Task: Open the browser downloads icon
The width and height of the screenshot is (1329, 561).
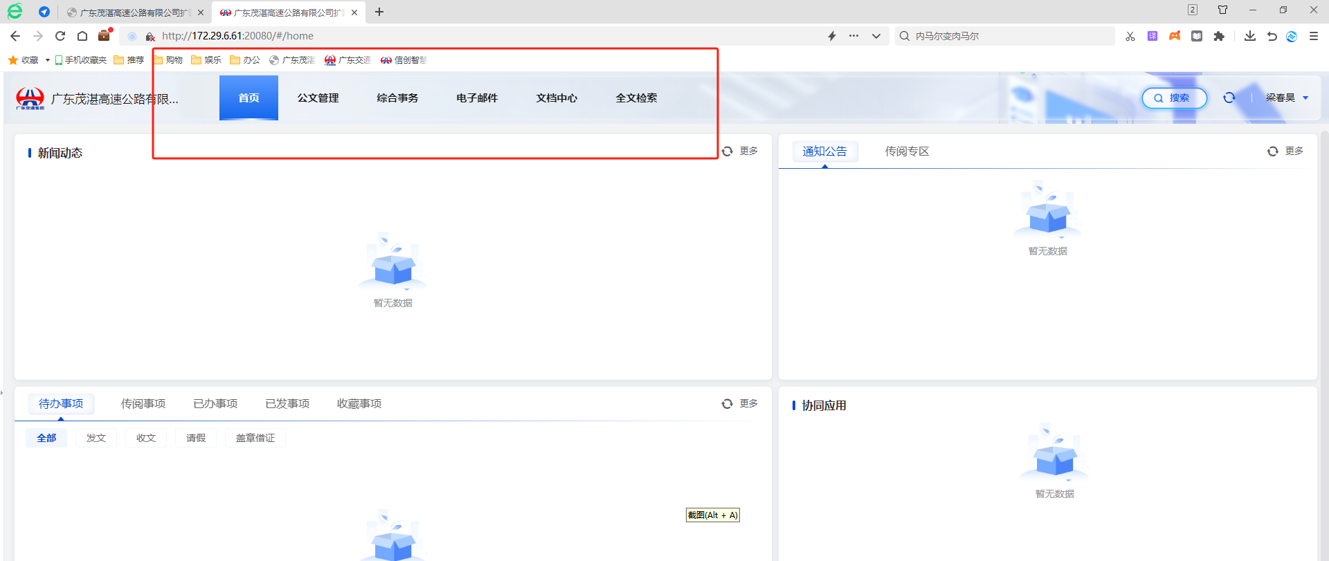Action: (x=1250, y=36)
